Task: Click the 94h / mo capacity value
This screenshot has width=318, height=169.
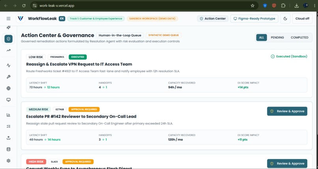Action: [175, 87]
